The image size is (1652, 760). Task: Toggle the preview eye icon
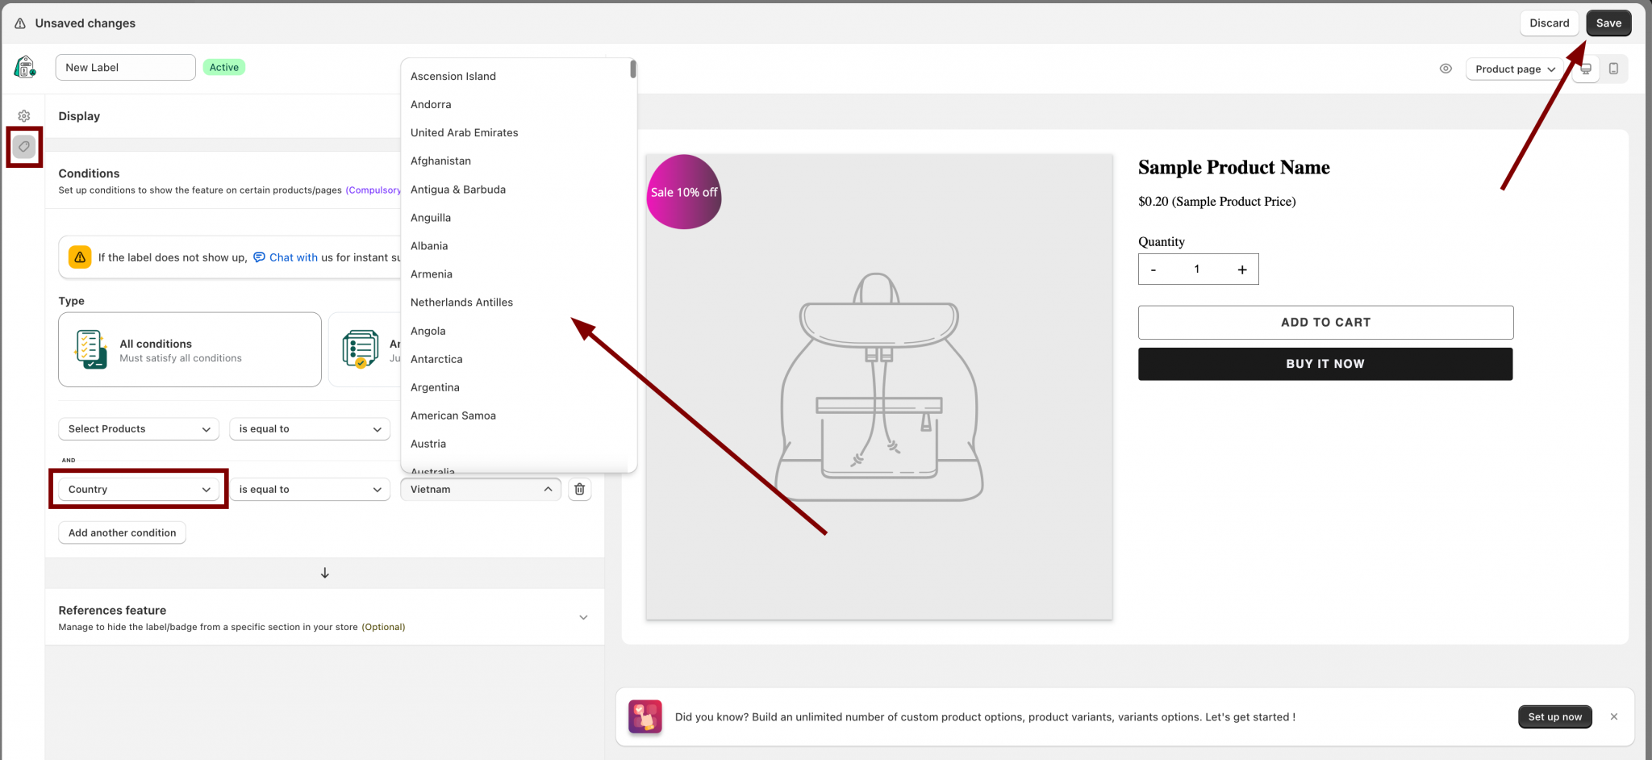point(1445,69)
